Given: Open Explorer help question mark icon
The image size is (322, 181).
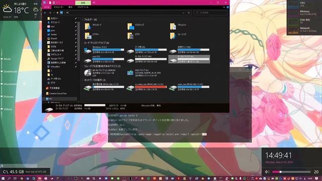Looking at the screenshot, I should (x=227, y=7).
